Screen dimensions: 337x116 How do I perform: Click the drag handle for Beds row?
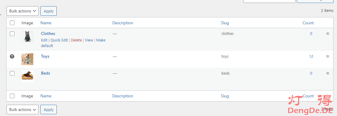(x=327, y=73)
